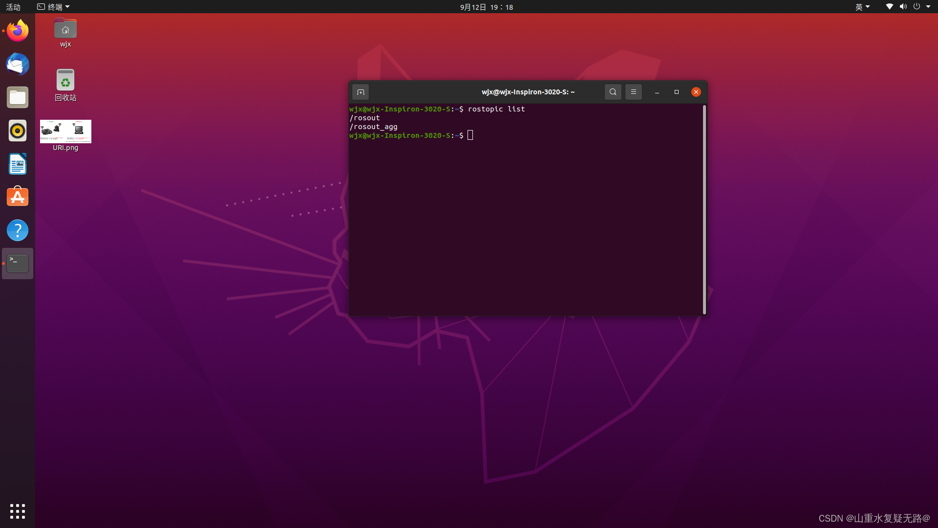938x528 pixels.
Task: Open the Help question mark icon
Action: (18, 230)
